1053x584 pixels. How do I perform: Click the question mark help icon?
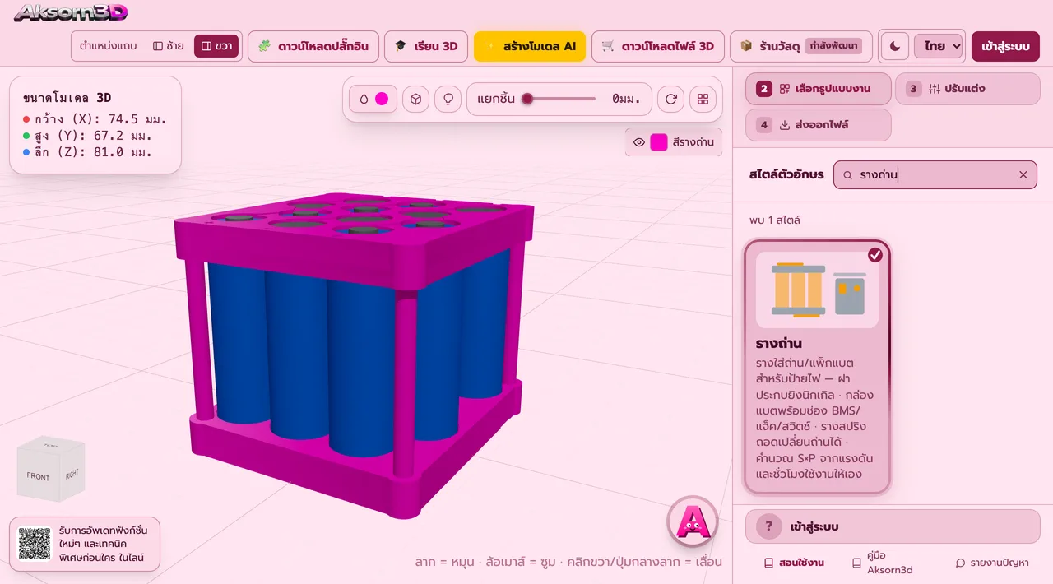769,526
